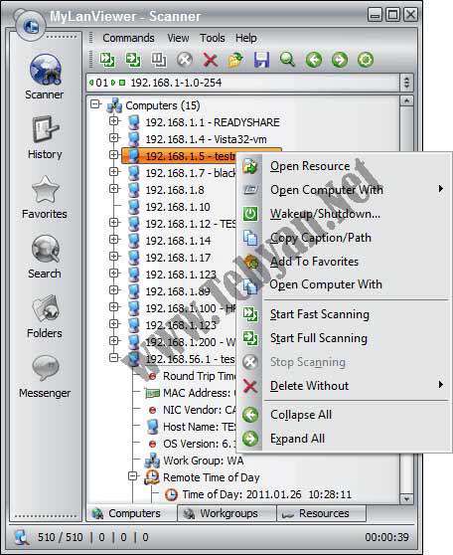Select the Work Group: WA entry
Image resolution: width=453 pixels, height=555 pixels.
click(x=204, y=461)
